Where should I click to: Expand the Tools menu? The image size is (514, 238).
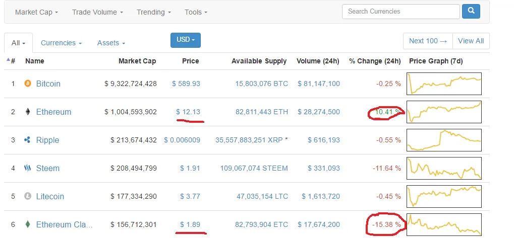[196, 12]
